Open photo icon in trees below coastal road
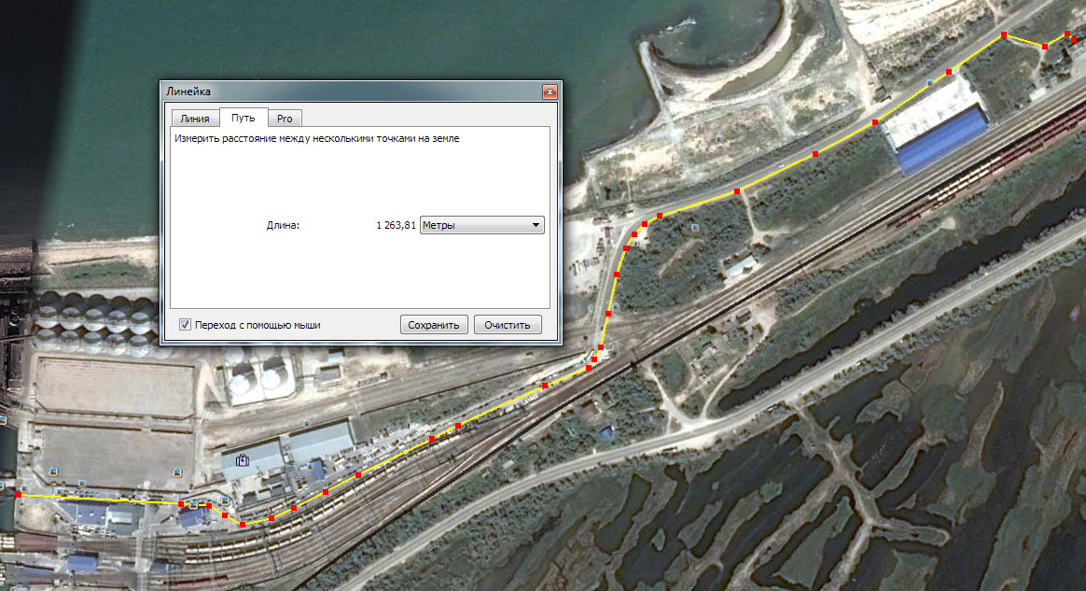1086x591 pixels. coord(693,227)
